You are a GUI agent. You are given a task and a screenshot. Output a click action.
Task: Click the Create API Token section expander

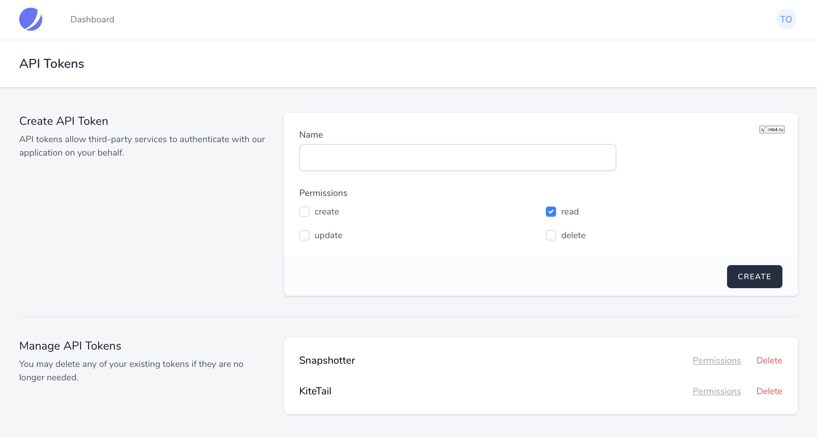point(63,120)
